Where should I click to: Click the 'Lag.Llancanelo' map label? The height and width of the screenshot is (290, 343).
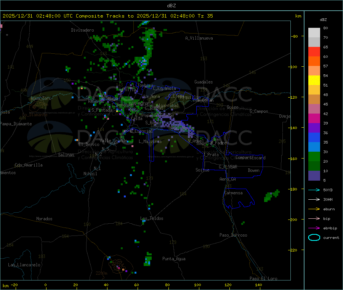tap(24, 265)
